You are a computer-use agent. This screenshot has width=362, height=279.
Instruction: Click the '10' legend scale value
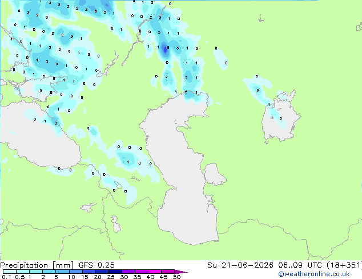(71, 277)
